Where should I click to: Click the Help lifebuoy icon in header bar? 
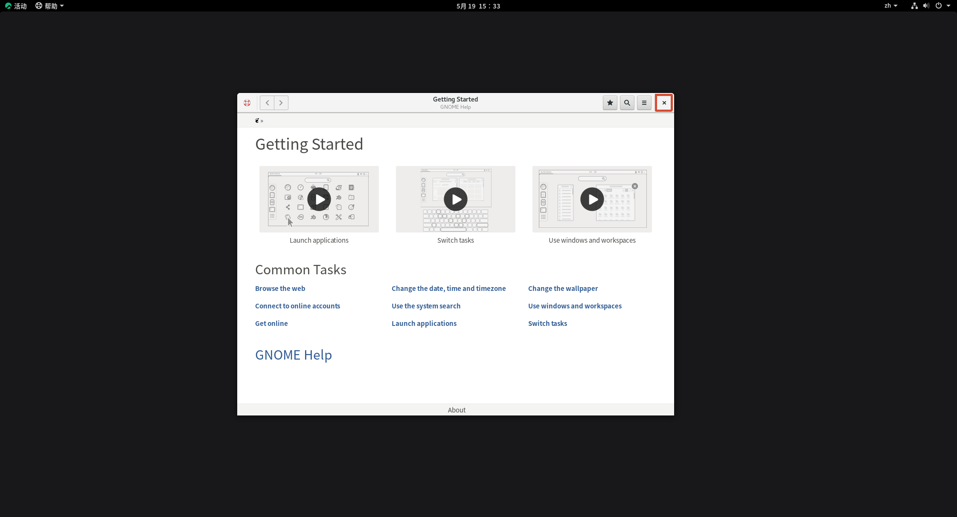(247, 103)
